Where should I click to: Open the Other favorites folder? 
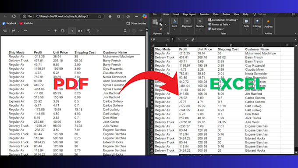(136, 23)
